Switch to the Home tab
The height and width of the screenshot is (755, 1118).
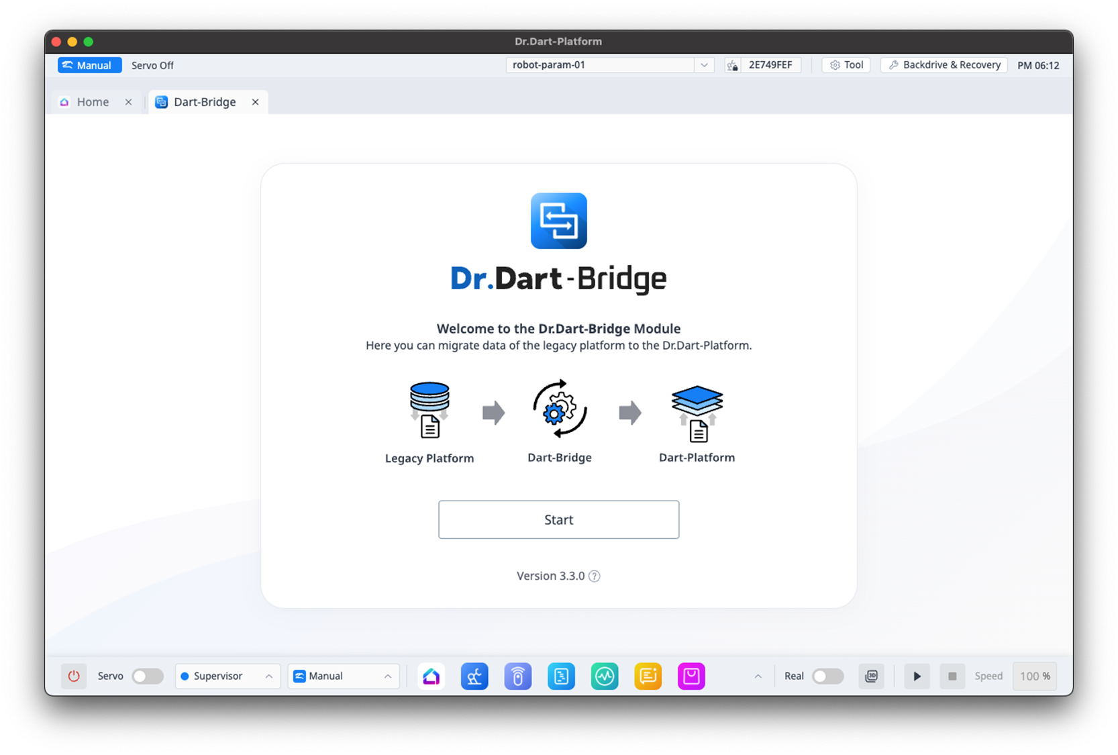[93, 102]
